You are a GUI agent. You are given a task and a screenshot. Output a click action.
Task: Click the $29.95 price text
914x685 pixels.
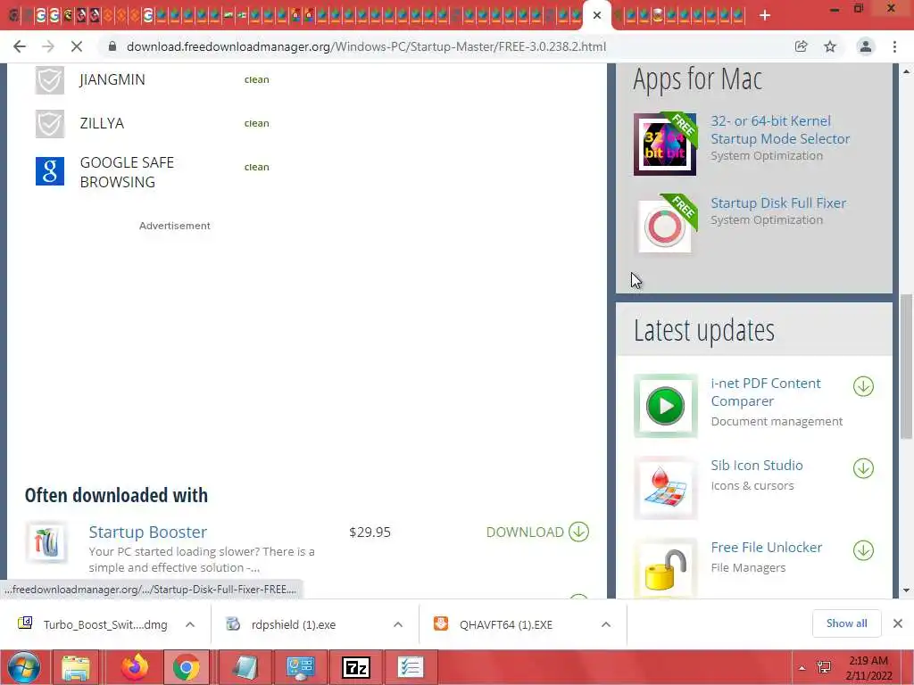370,532
